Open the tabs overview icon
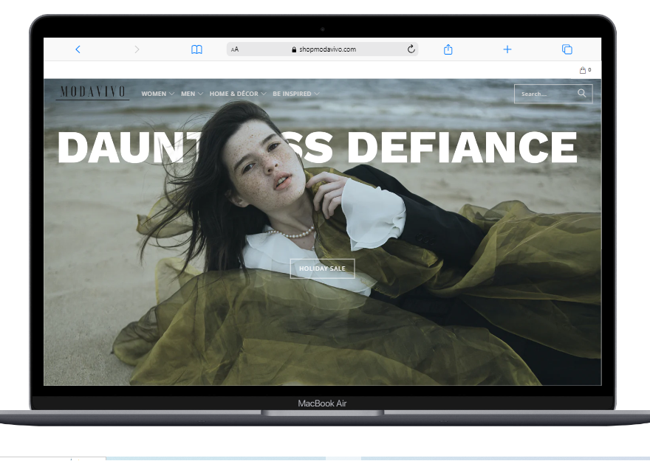The image size is (650, 461). click(x=567, y=49)
